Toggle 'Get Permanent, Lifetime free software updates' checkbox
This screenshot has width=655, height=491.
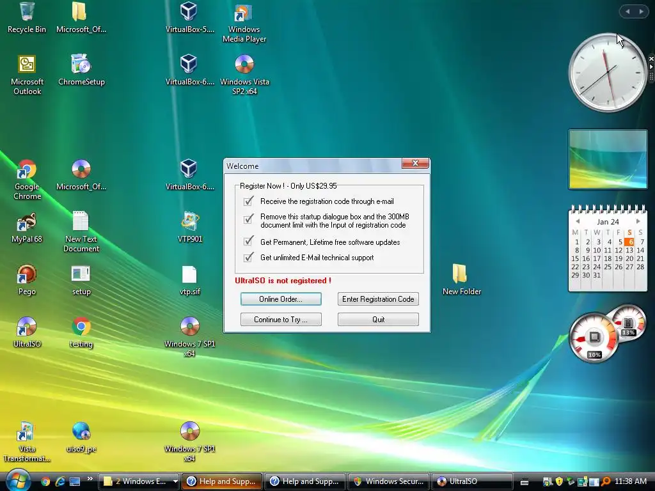[248, 241]
